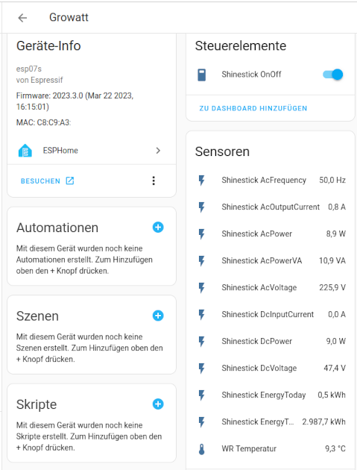Click the Sensoren card heading

pyautogui.click(x=222, y=151)
